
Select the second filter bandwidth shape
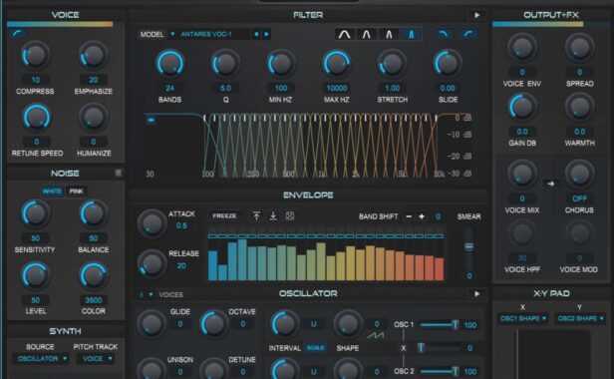pos(367,35)
